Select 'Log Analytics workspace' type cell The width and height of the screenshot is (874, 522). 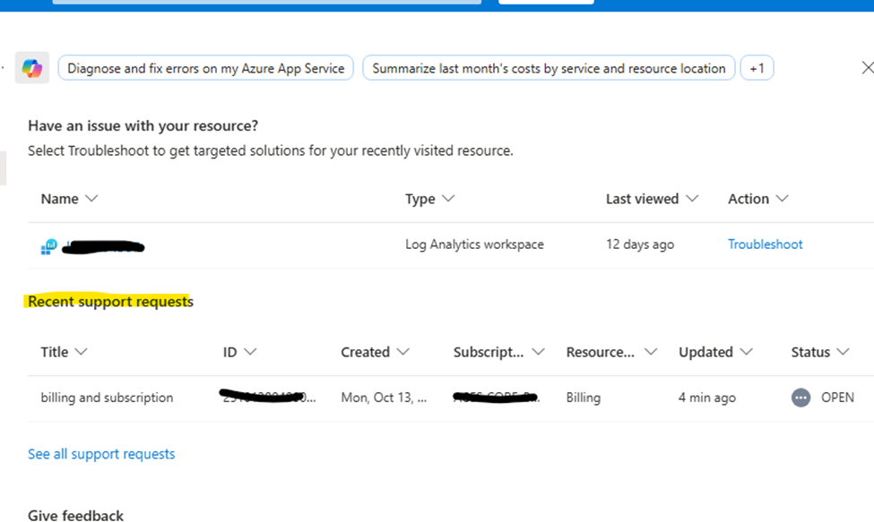tap(474, 244)
